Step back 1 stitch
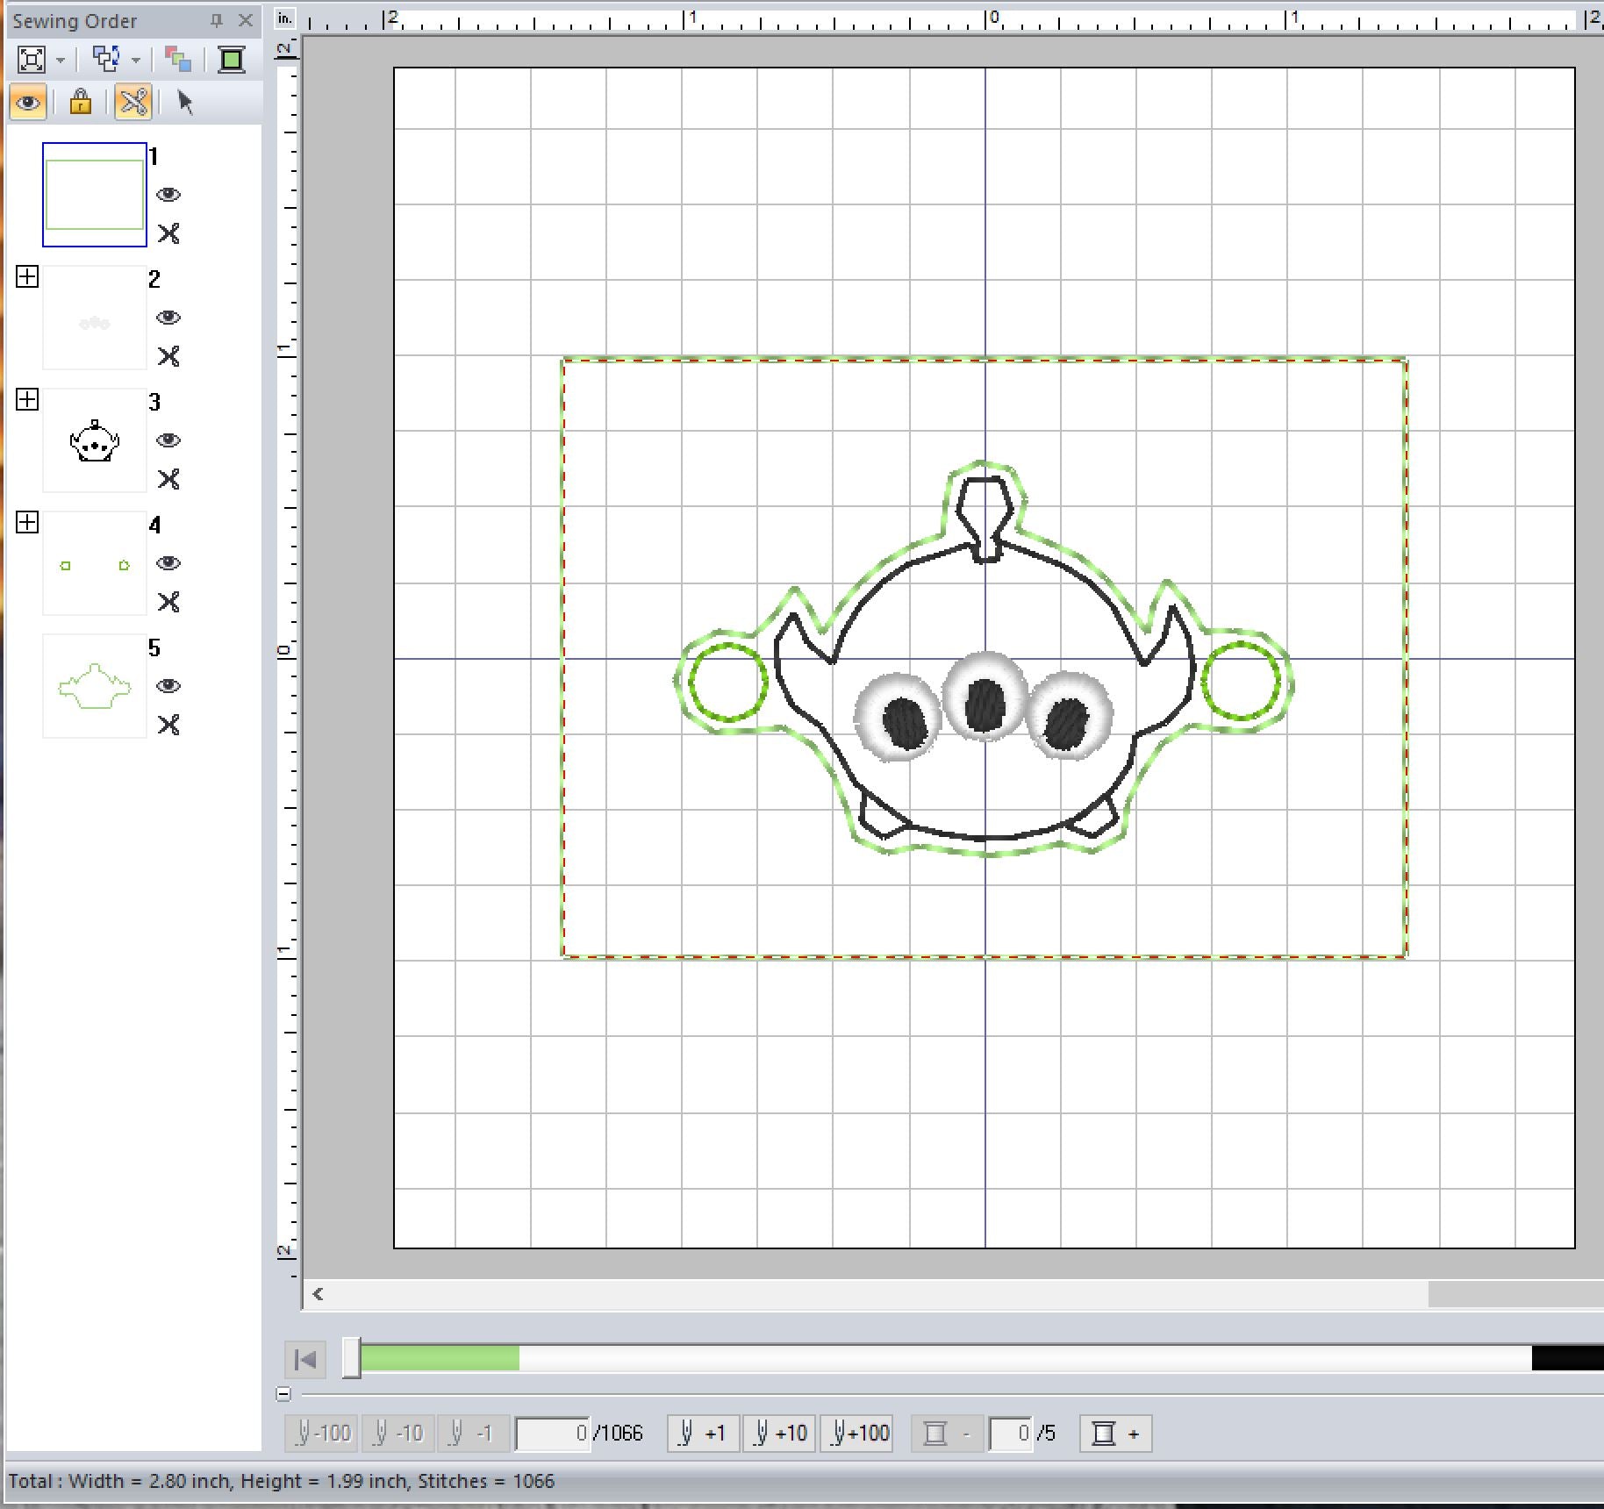The image size is (1604, 1509). (x=472, y=1434)
